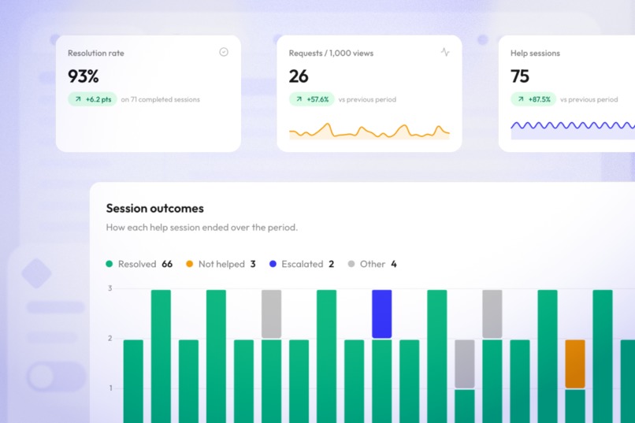635x423 pixels.
Task: Click the gray Other legend dot
Action: [x=351, y=264]
